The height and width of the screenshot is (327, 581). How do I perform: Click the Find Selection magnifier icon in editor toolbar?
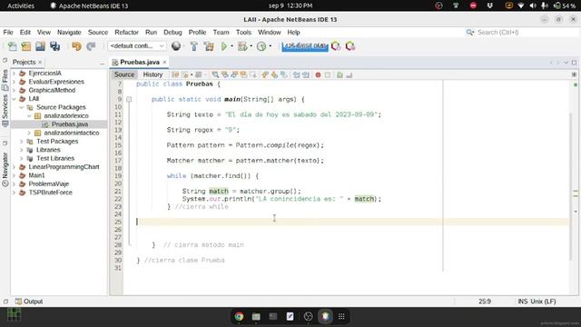(x=215, y=74)
